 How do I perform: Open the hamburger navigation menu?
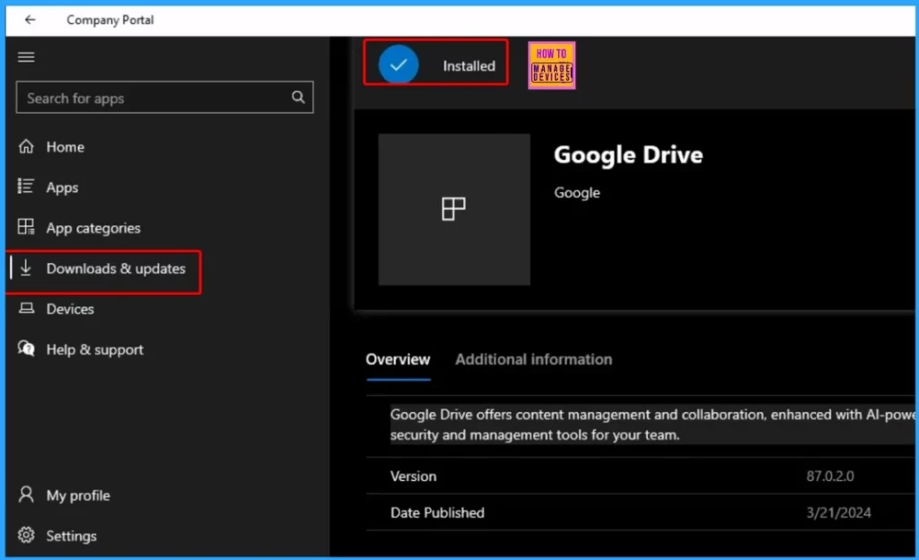pyautogui.click(x=26, y=57)
